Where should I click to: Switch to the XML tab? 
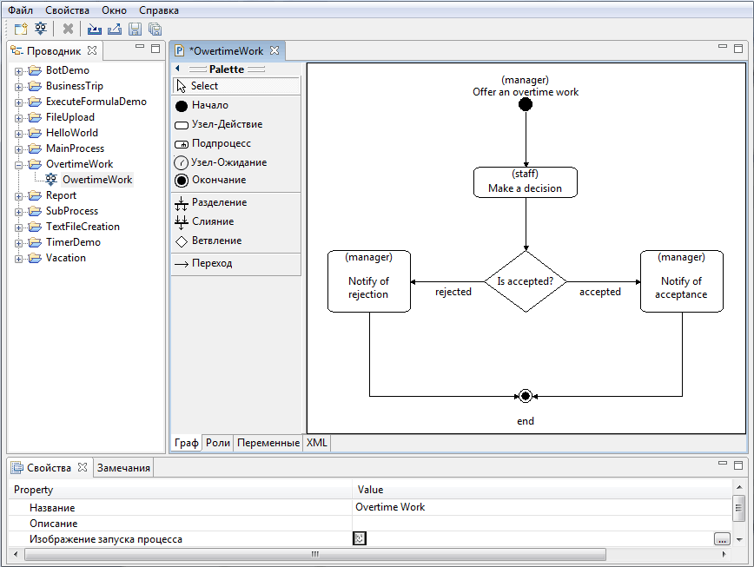coord(316,443)
